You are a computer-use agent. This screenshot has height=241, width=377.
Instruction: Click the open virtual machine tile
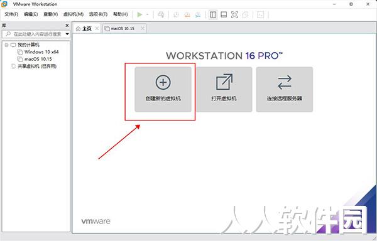[x=224, y=89]
